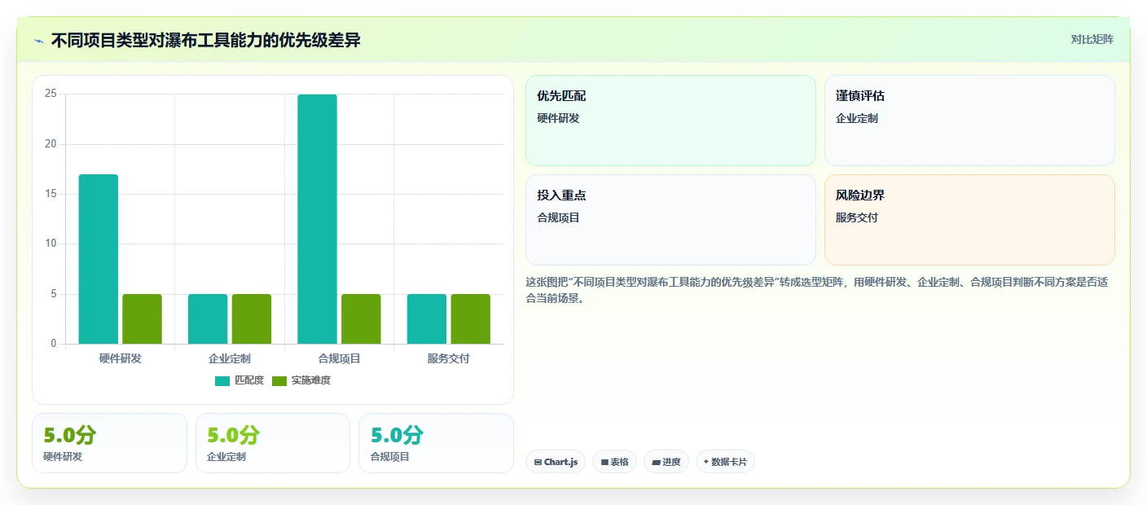Click the page title about 瀑布工具能力
Viewport: 1147px width, 505px height.
[205, 41]
